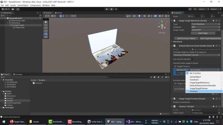The width and height of the screenshot is (223, 125).
Task: Select the Move tool in Scene
Action: (x=46, y=25)
